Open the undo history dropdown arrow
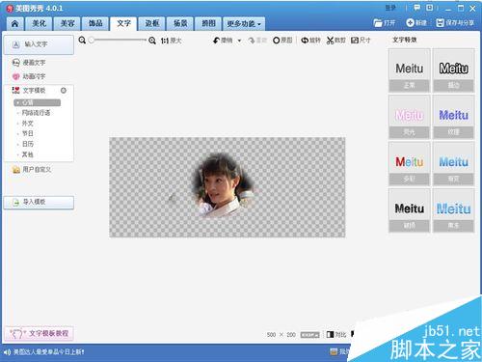This screenshot has width=482, height=362. pyautogui.click(x=239, y=41)
